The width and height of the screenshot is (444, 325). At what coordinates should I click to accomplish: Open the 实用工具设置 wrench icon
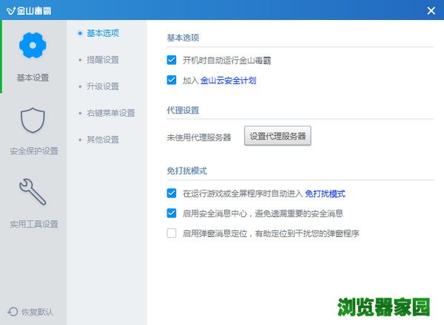click(33, 191)
